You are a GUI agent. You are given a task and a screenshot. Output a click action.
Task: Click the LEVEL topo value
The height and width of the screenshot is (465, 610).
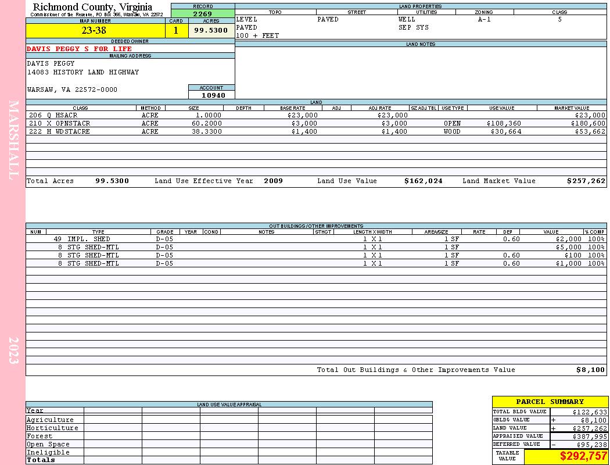pyautogui.click(x=247, y=19)
